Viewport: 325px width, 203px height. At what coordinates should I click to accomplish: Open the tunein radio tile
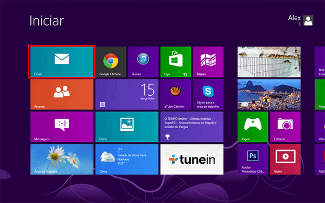tap(192, 160)
